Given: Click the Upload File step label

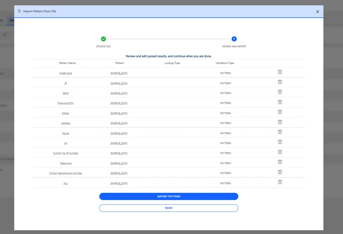Looking at the screenshot, I should tap(103, 46).
